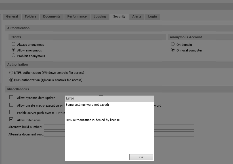Select Allow anonymous radio button
Image resolution: width=233 pixels, height=164 pixels.
click(x=14, y=50)
